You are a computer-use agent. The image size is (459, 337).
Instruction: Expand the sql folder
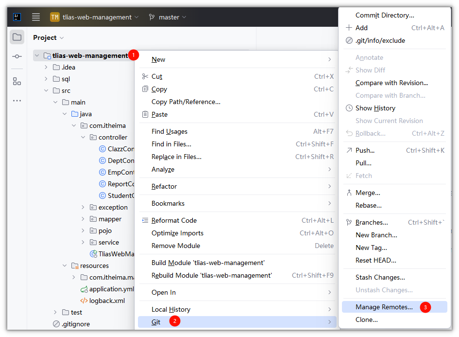(x=46, y=79)
